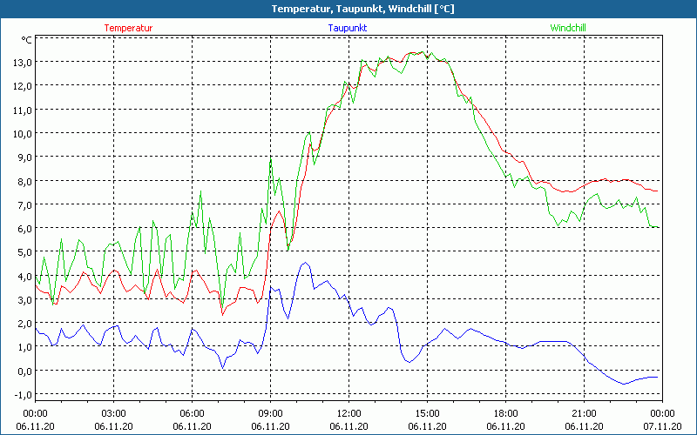Image resolution: width=697 pixels, height=435 pixels.
Task: Select the 8,0 y-axis value
Action: [25, 181]
